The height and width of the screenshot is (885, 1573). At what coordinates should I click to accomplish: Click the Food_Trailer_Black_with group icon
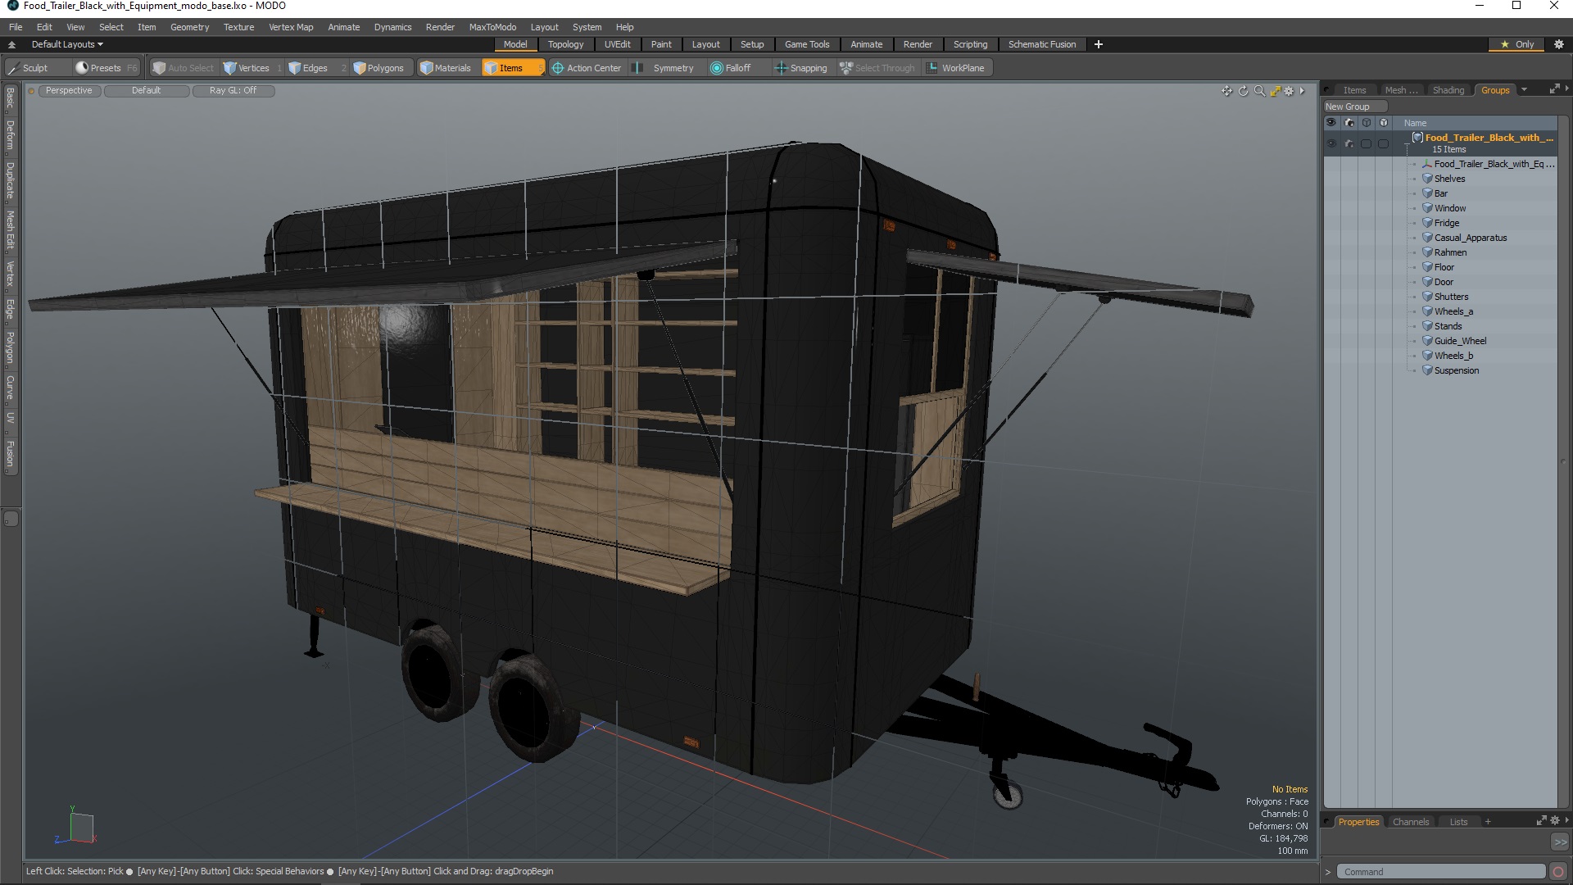(1417, 138)
